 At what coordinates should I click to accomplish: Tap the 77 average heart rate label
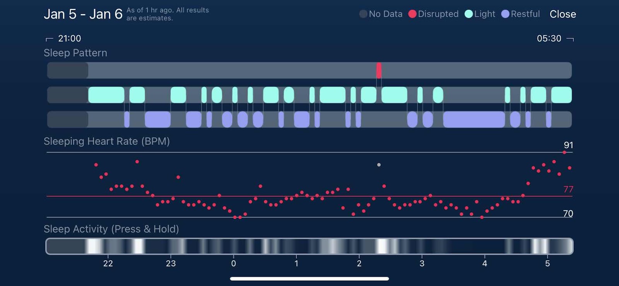coord(568,189)
